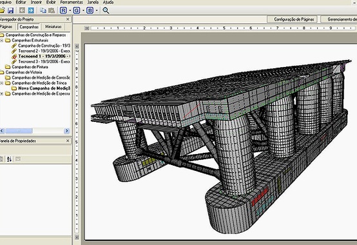
Task: Select Campanhas de Medição de Corrosão folder
Action: [x=41, y=77]
